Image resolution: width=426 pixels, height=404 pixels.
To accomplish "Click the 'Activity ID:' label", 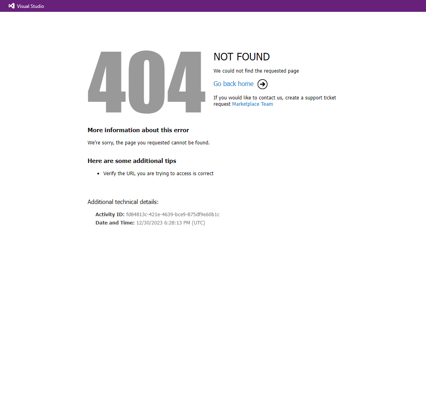I will point(110,214).
